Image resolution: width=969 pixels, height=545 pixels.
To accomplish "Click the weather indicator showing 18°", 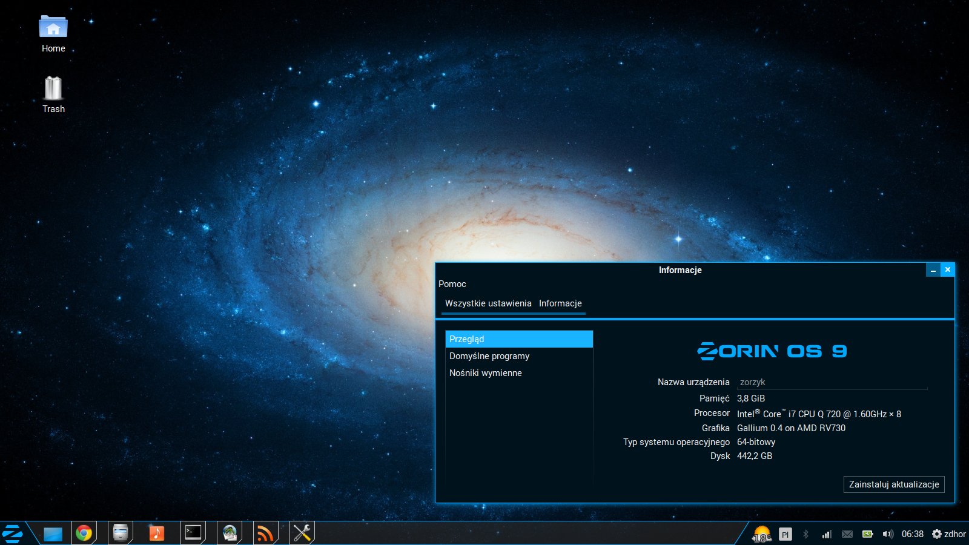I will pos(762,534).
